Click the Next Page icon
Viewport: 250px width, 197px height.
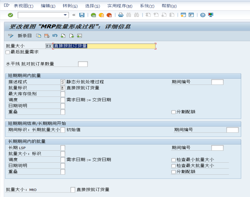coord(164,15)
